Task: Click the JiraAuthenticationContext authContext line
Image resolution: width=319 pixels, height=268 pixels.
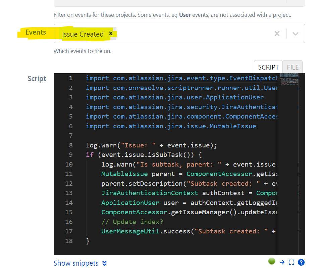Action: (189, 193)
